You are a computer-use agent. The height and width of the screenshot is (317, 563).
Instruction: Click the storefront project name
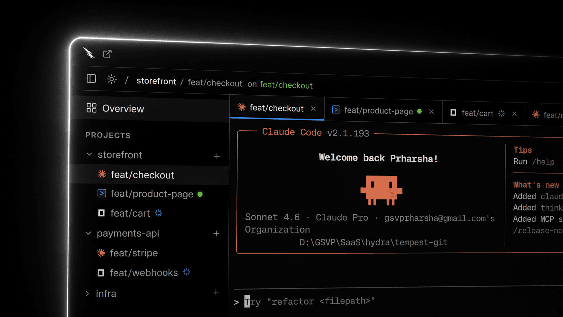[120, 155]
